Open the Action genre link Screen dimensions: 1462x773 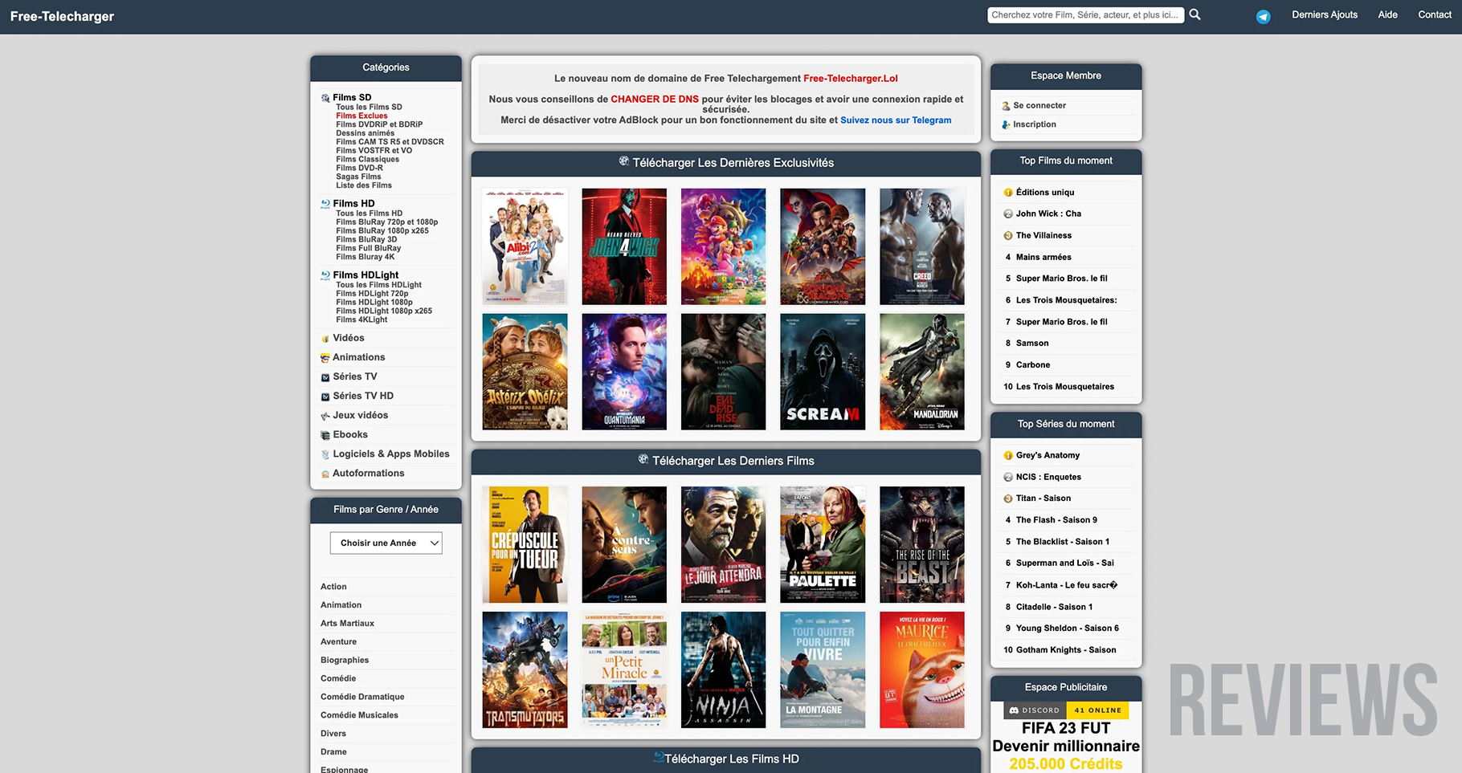coord(333,587)
